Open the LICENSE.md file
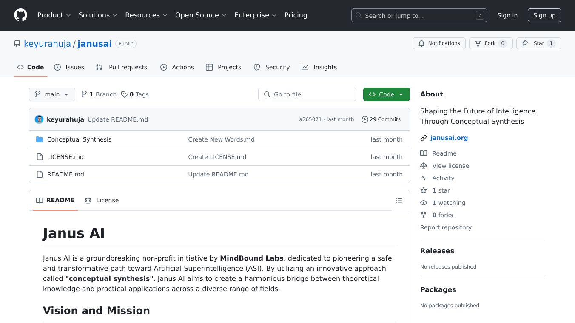This screenshot has width=575, height=323. pyautogui.click(x=65, y=157)
